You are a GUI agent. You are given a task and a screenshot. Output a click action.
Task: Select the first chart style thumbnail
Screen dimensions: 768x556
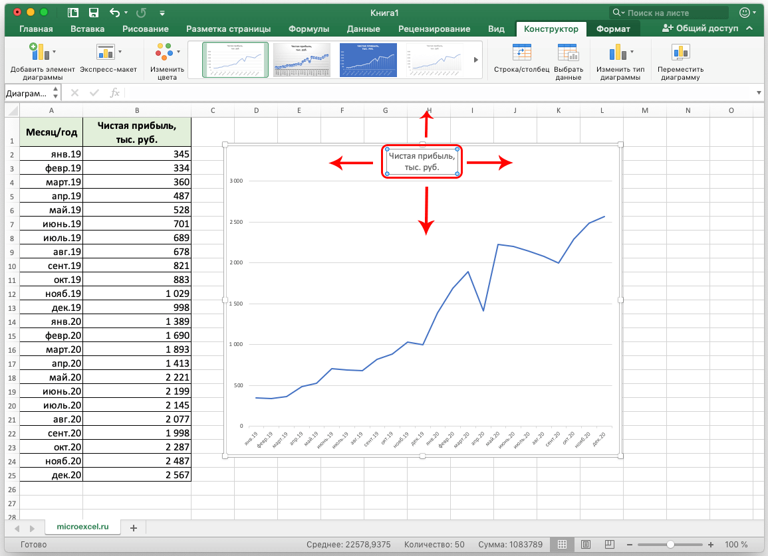[x=235, y=60]
